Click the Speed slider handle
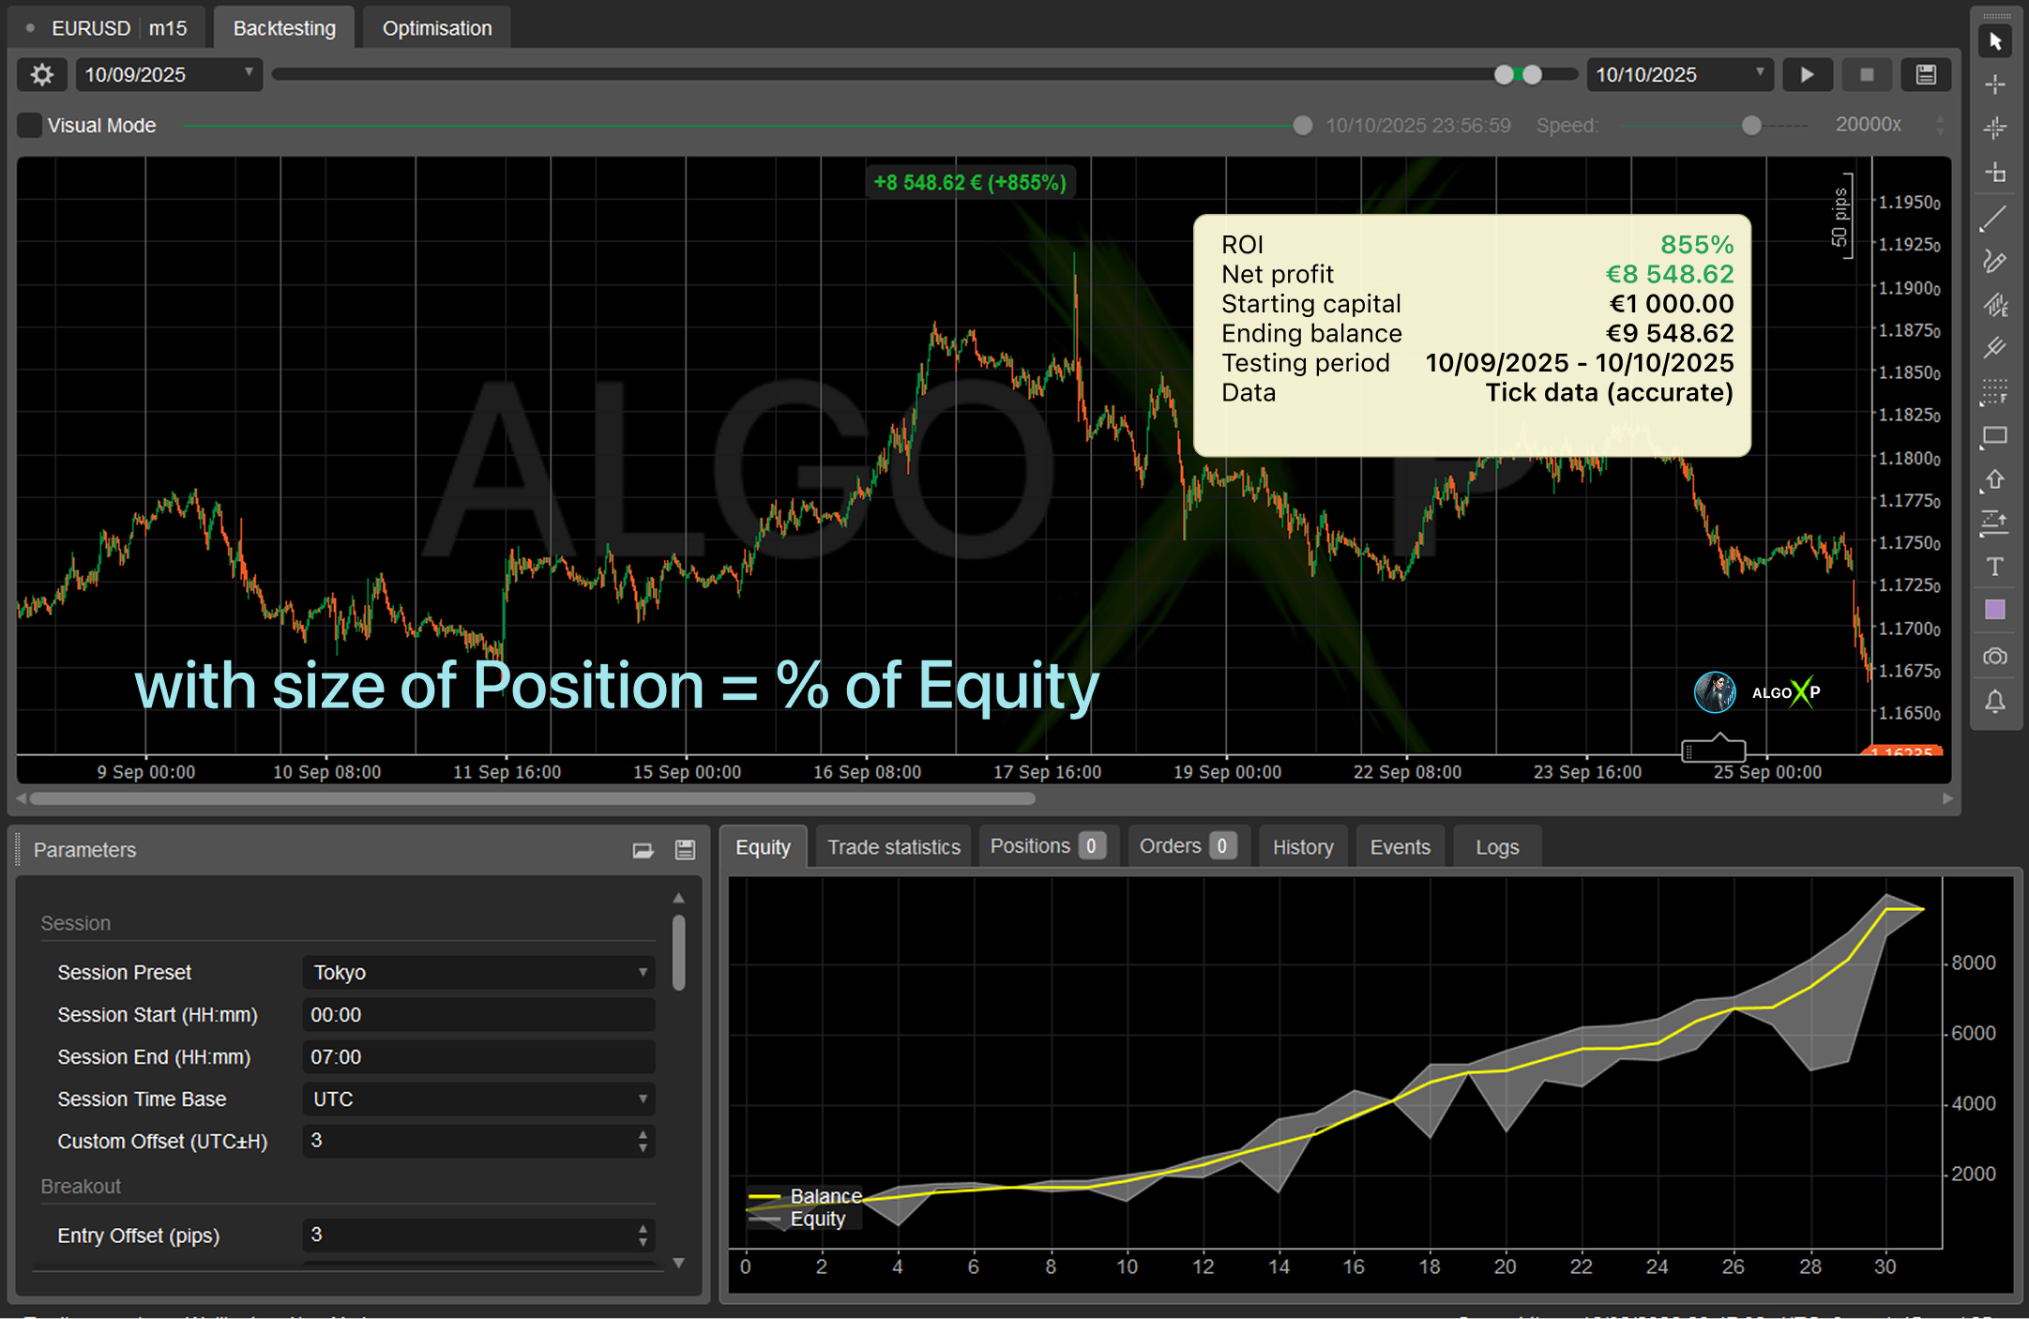 (1750, 126)
